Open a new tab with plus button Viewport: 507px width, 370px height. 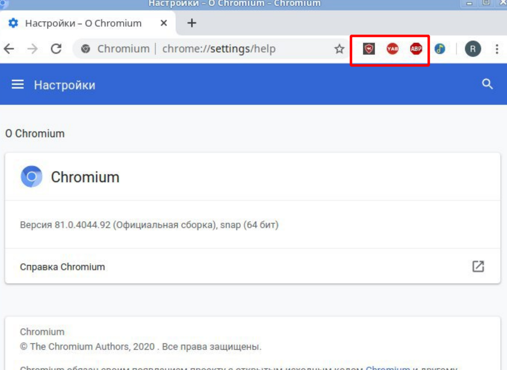[192, 23]
